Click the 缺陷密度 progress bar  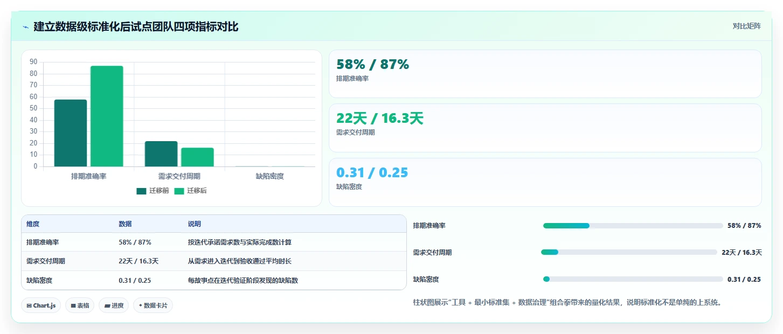pyautogui.click(x=633, y=279)
